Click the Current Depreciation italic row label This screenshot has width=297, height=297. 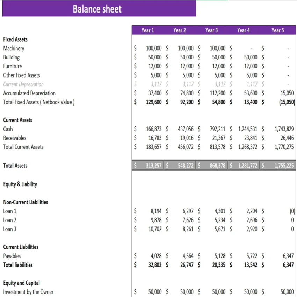[x=23, y=84]
